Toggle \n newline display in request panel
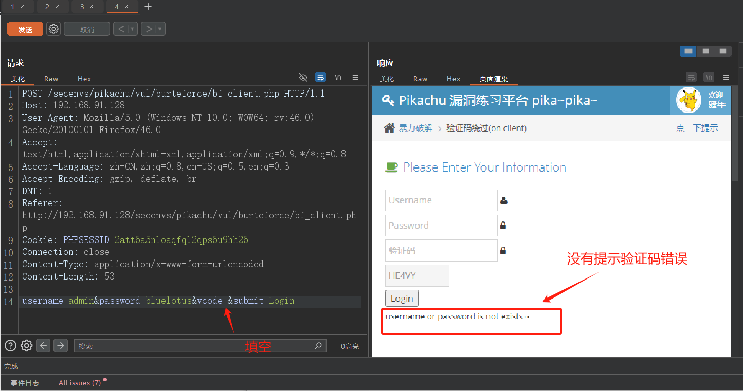743x391 pixels. [338, 78]
